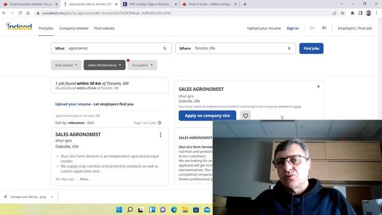Open SALES AGRONOMIST job card title
This screenshot has height=215, width=382.
click(78, 134)
